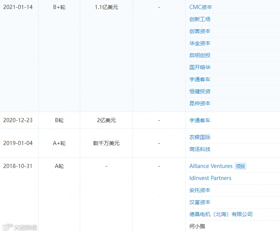
Task: Open 启明创投 investor link
Action: 199,55
